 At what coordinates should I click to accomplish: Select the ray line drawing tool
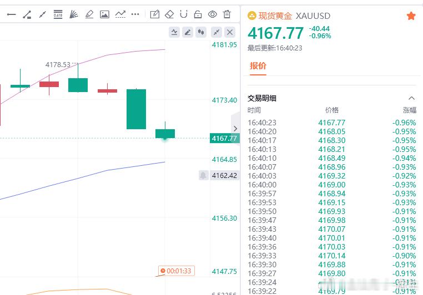coord(42,14)
